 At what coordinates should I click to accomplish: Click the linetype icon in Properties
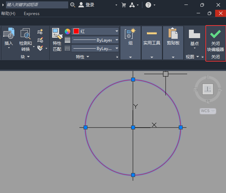click(x=68, y=48)
